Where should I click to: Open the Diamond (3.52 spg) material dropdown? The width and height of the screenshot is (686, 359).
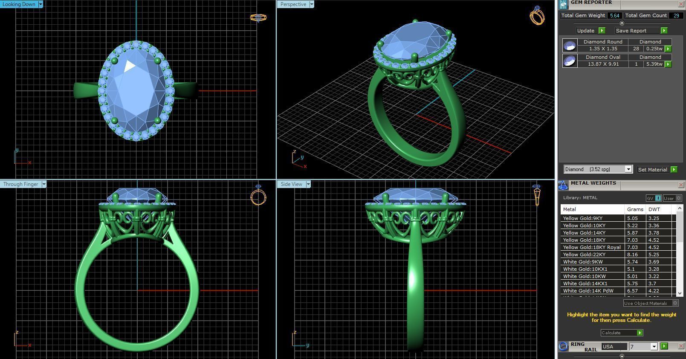pyautogui.click(x=628, y=169)
